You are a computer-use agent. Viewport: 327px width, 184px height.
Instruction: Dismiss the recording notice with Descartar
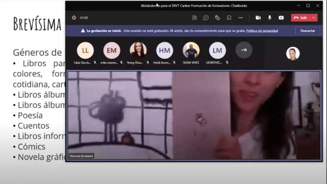click(x=307, y=31)
